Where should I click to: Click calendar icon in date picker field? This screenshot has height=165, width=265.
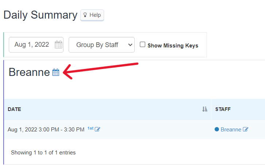tap(58, 45)
